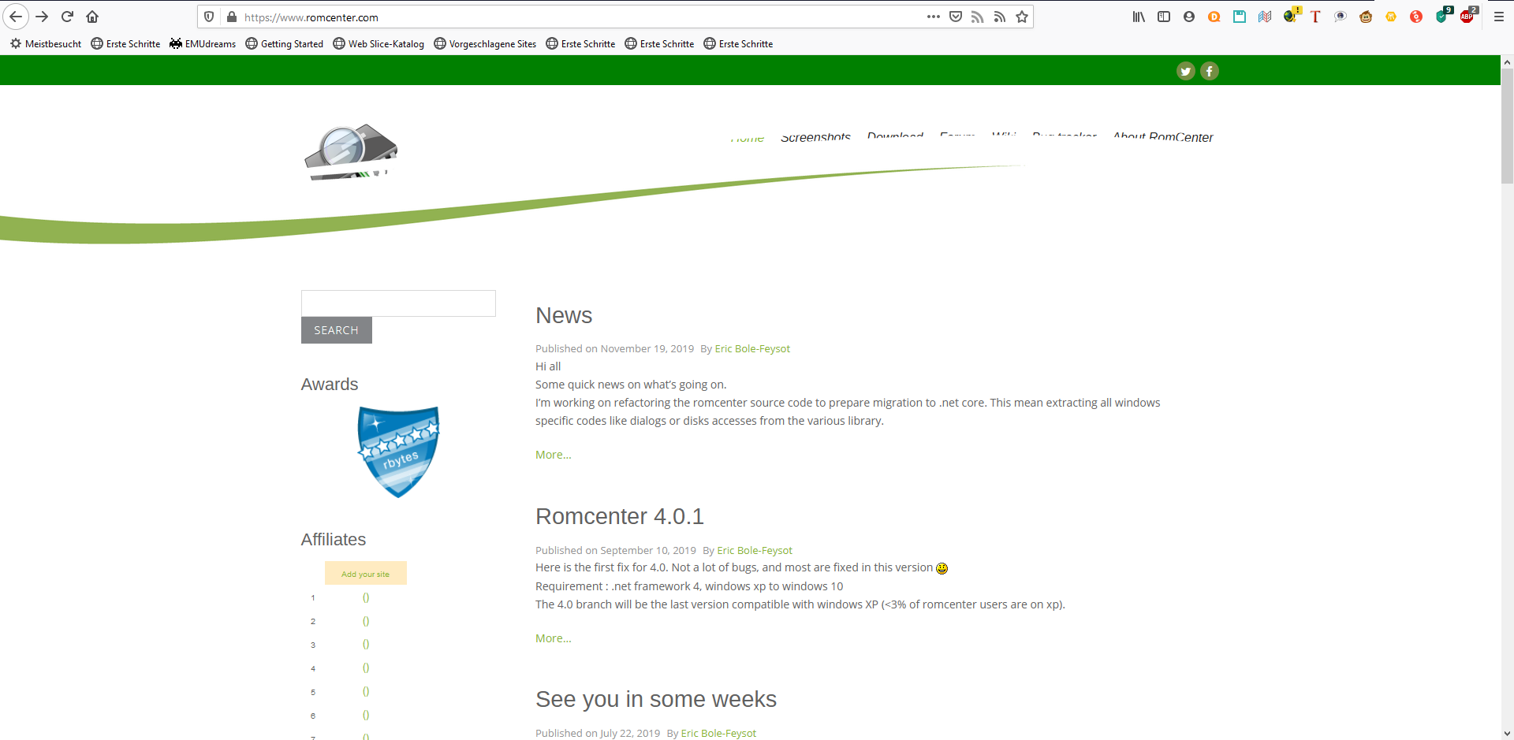Open the Getting Started bookmark
The width and height of the screenshot is (1514, 740).
(x=285, y=44)
